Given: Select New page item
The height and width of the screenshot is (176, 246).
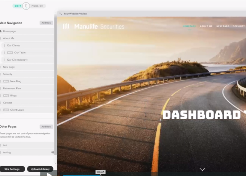Looking at the screenshot, I should 27,67.
